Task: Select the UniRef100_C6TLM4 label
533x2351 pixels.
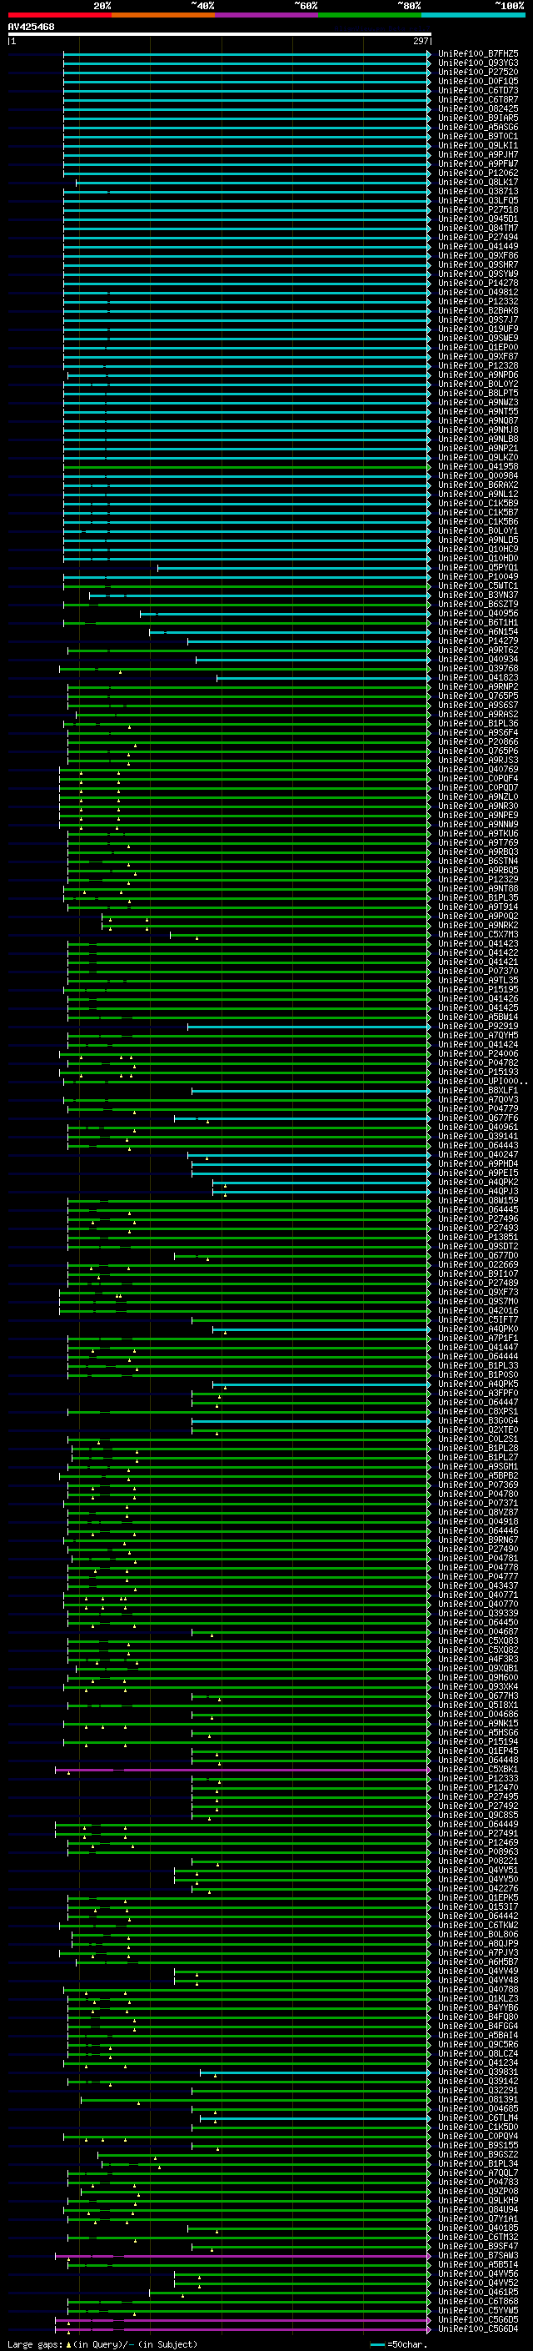Action: (x=477, y=2118)
